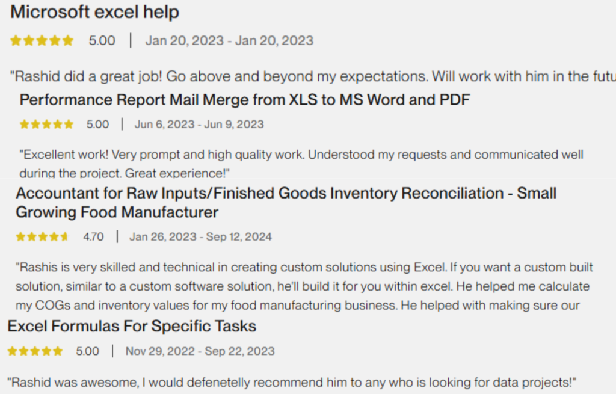This screenshot has height=394, width=616.
Task: Open the 'Microsoft excel help' job title
Action: click(x=94, y=12)
